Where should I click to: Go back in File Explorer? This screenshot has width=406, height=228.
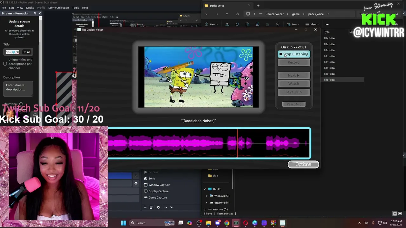(x=206, y=14)
